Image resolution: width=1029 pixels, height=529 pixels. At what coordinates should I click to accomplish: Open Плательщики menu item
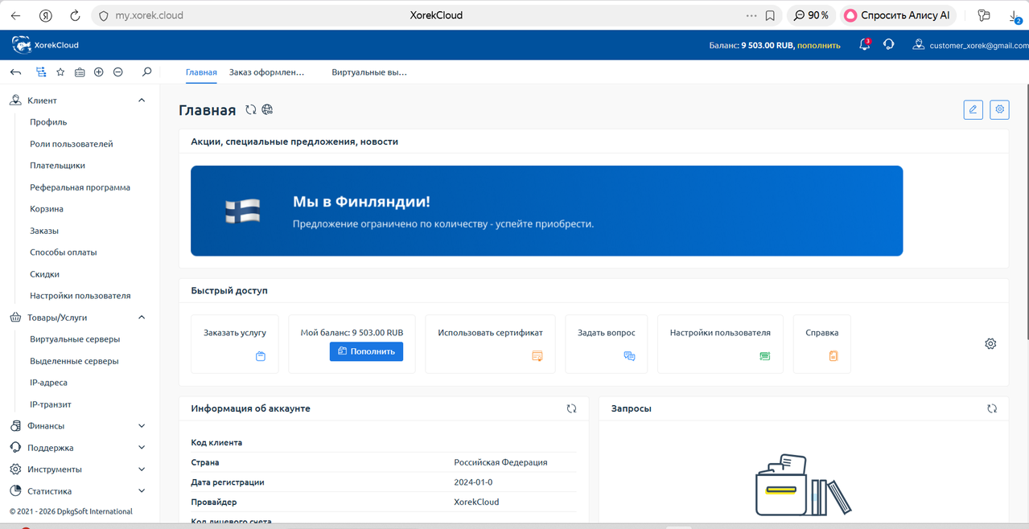click(x=57, y=166)
